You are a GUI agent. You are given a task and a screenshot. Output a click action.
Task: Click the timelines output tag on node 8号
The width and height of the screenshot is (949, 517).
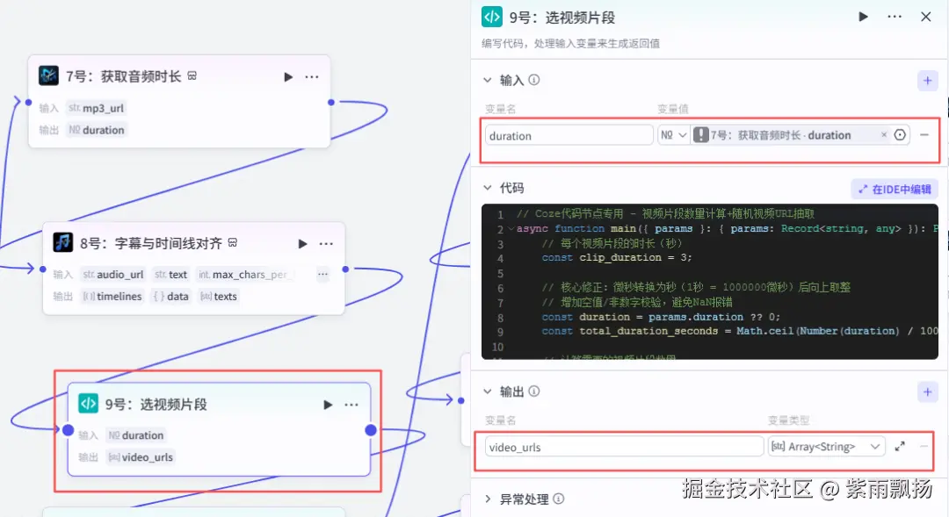[112, 297]
